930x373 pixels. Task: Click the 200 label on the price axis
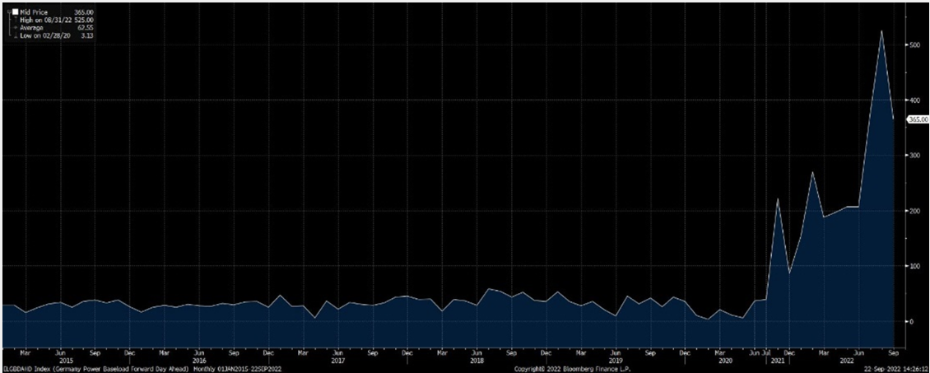(915, 211)
